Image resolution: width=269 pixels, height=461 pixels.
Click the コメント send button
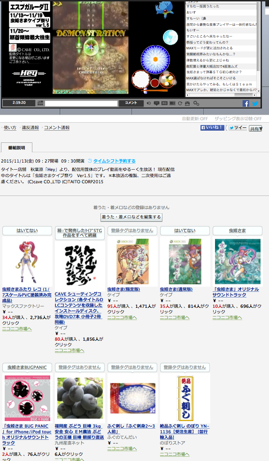point(131,103)
